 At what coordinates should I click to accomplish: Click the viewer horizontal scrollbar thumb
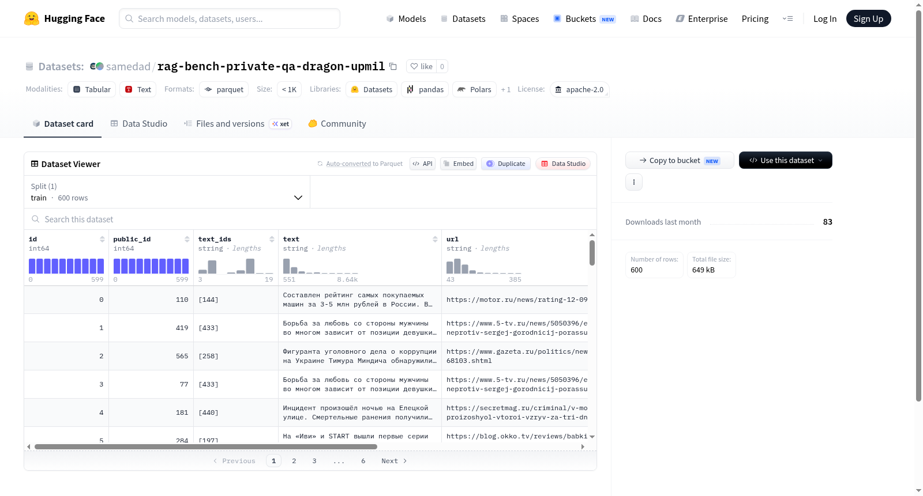[206, 446]
